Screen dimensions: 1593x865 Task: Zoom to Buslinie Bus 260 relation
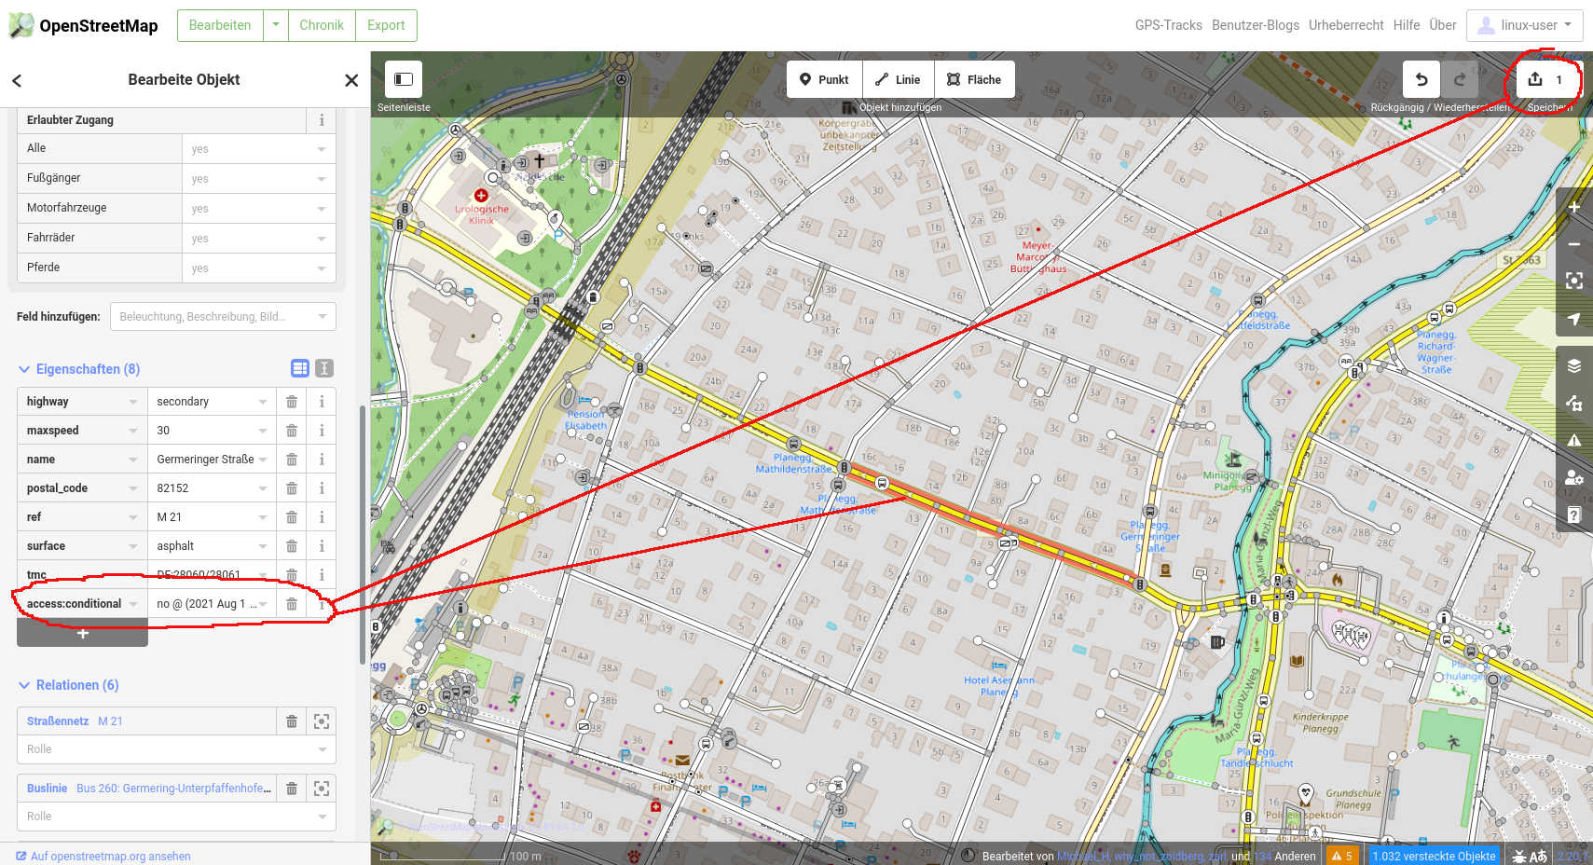[322, 789]
